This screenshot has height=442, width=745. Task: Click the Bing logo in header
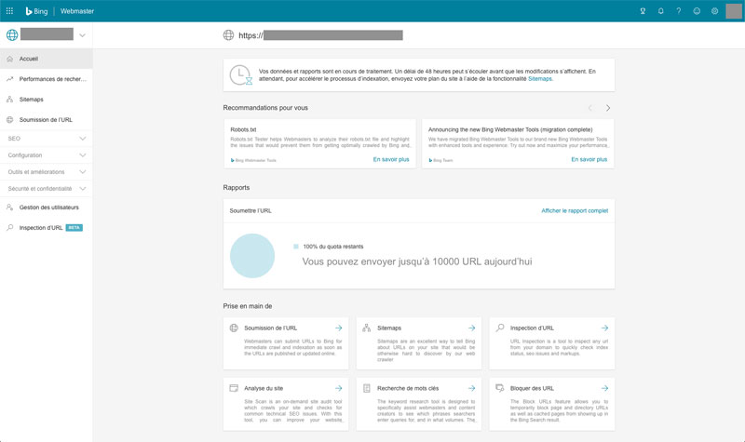36,11
